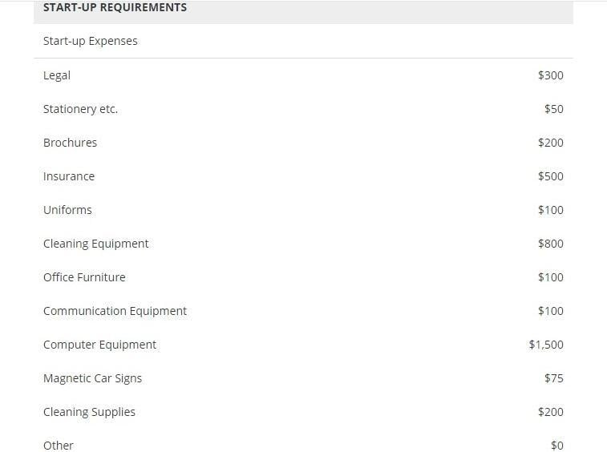Click the Uniforms row label

(x=67, y=210)
